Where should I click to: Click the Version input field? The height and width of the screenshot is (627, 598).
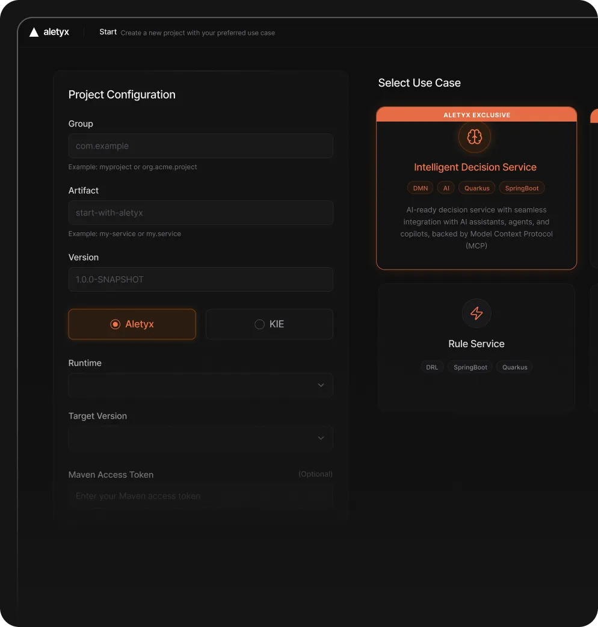click(200, 279)
